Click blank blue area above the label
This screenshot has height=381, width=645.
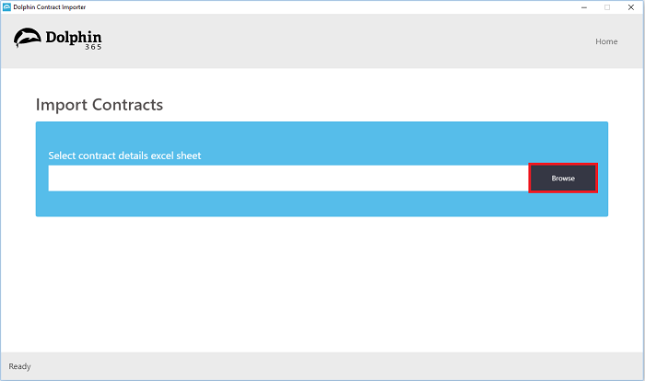tap(322, 135)
